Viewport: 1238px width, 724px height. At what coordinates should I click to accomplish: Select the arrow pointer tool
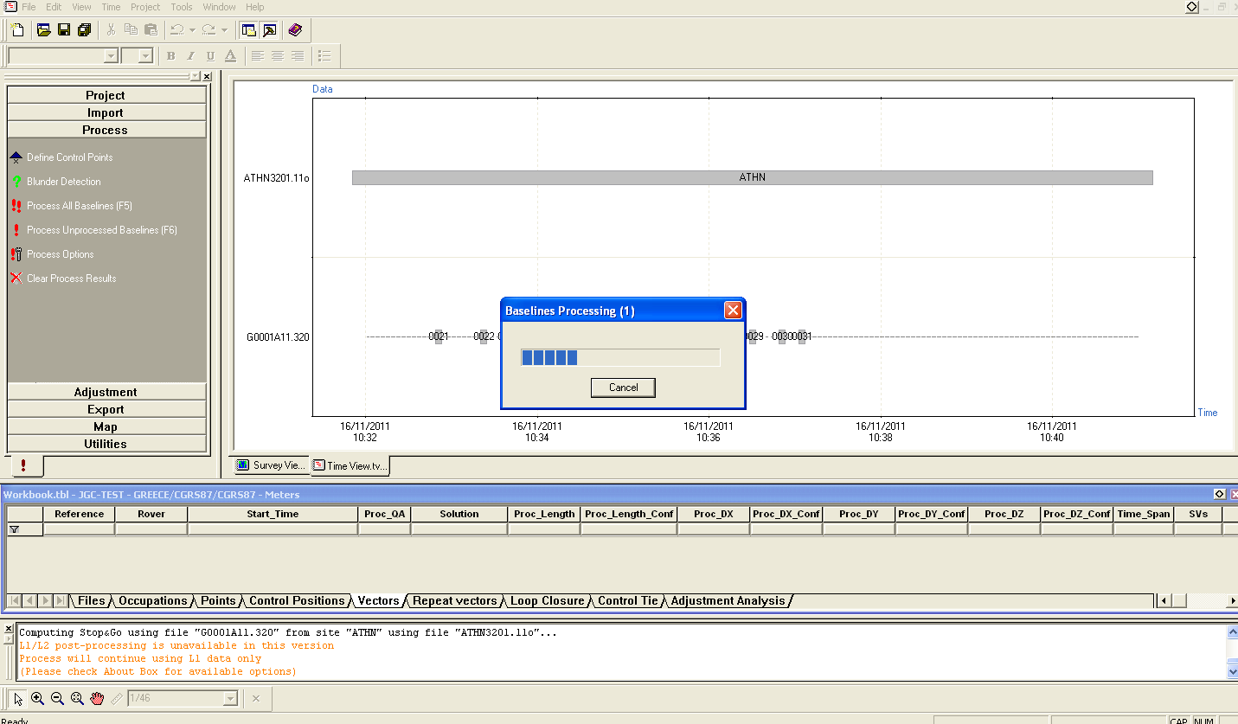coord(18,699)
